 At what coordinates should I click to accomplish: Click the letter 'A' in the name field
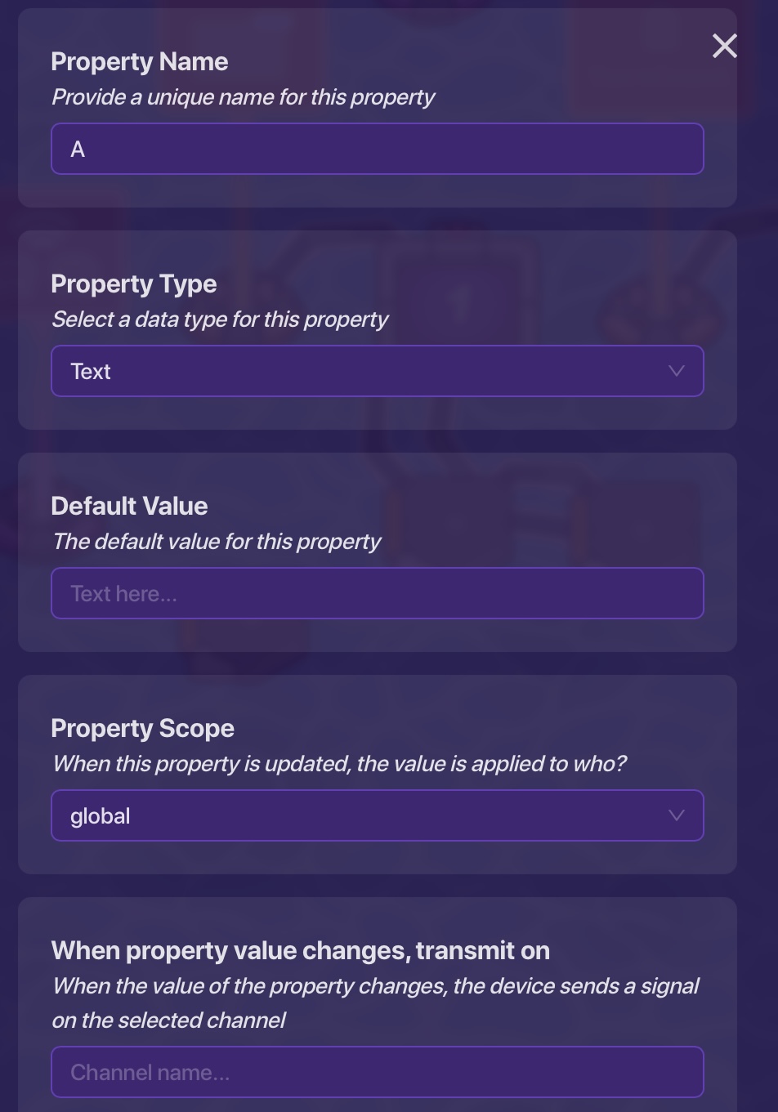pyautogui.click(x=78, y=150)
